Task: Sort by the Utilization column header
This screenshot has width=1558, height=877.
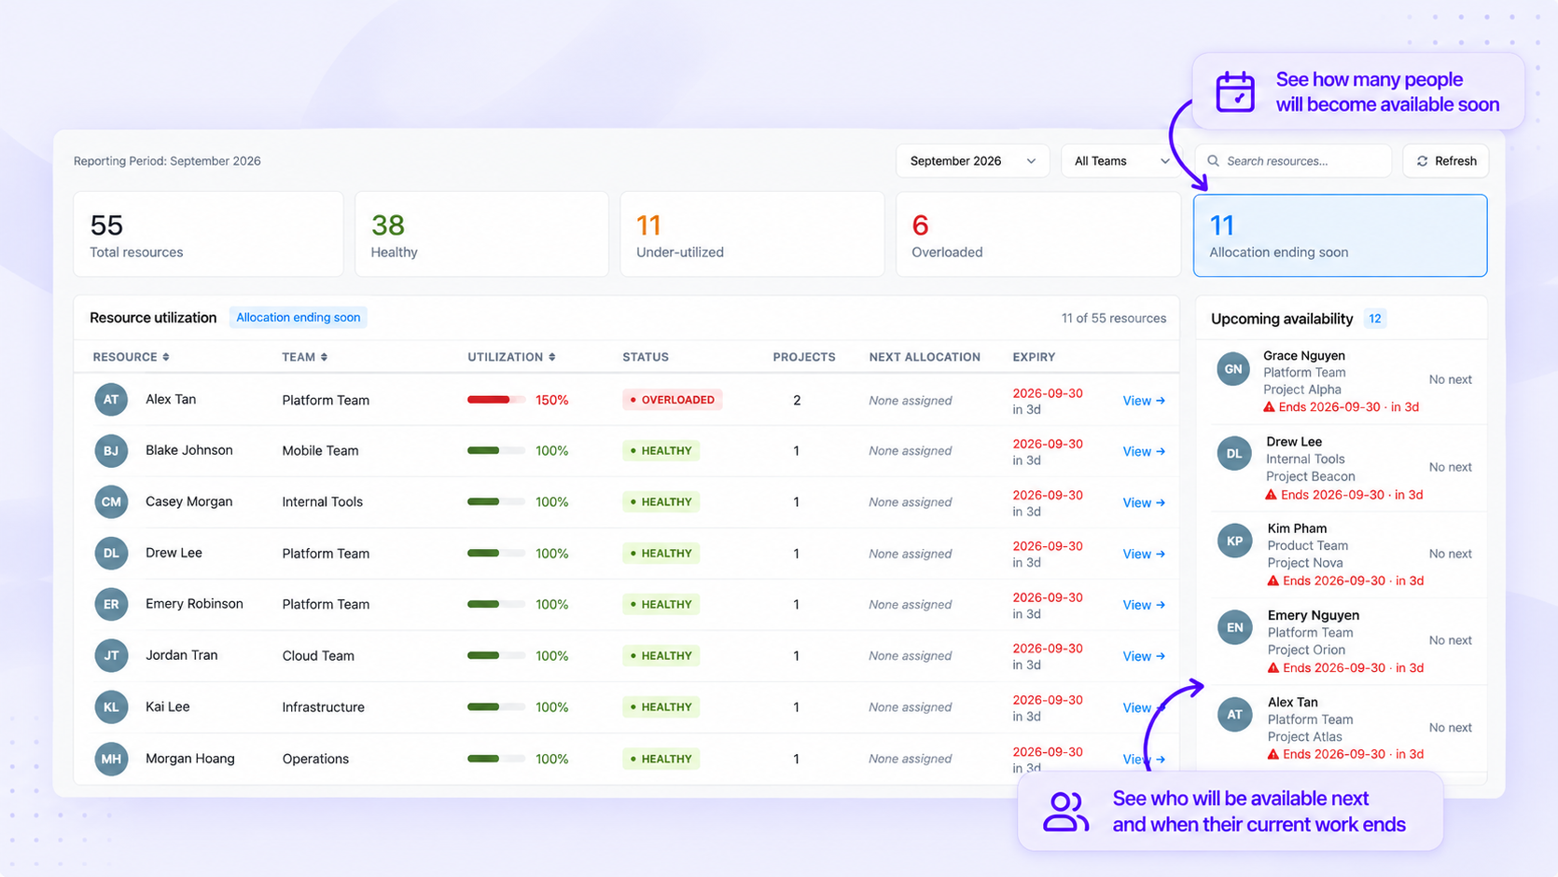Action: [511, 357]
